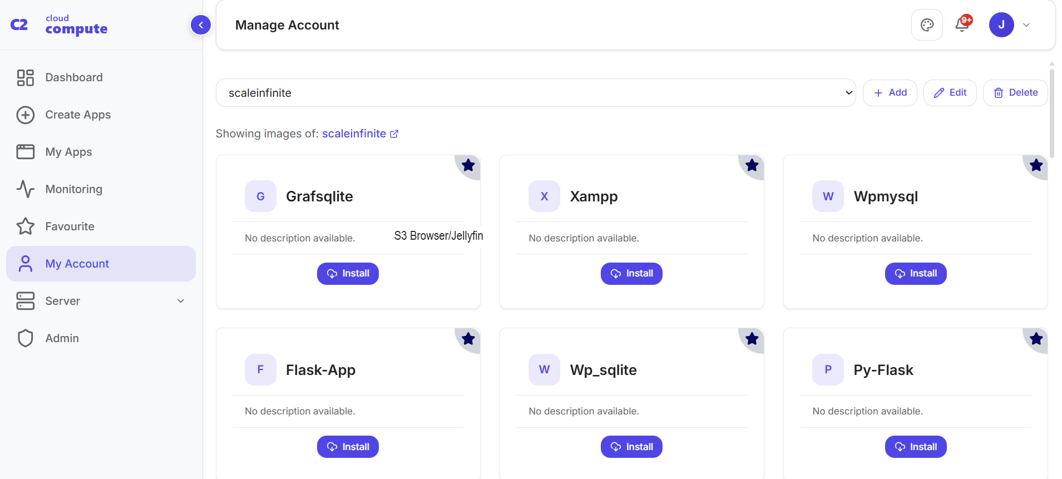Click the C2 cloud compute logo

pos(59,25)
